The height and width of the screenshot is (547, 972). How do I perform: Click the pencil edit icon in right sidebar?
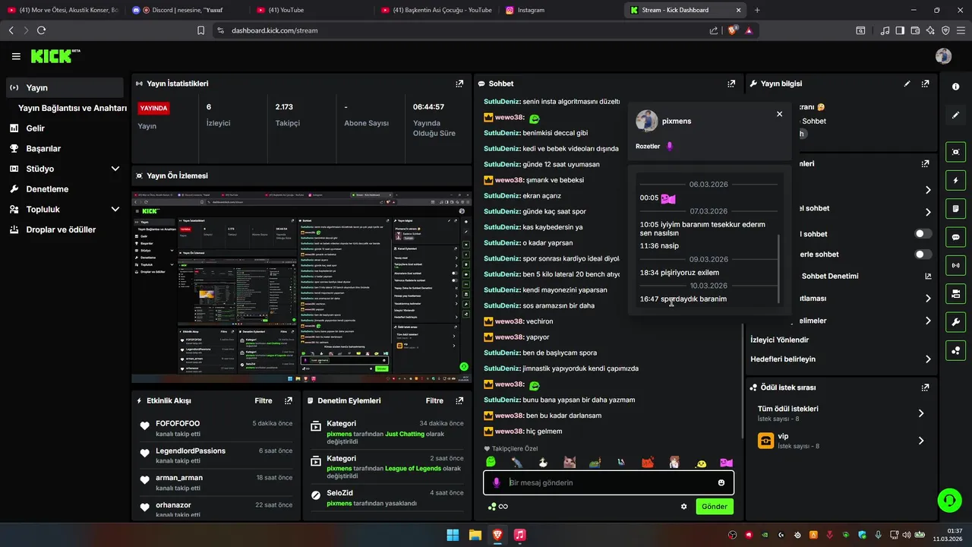955,115
